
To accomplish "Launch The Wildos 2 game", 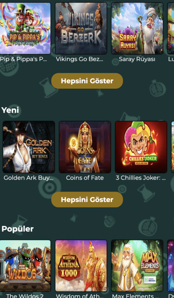I will [x=25, y=265].
